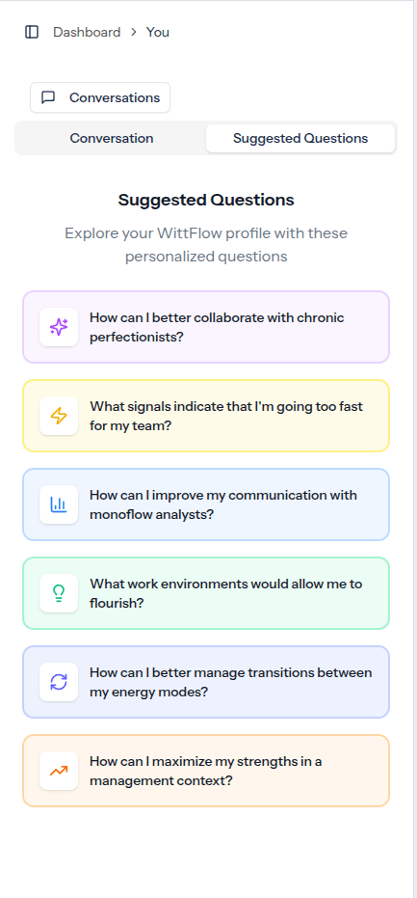
Task: Click the blue bar chart icon
Action: click(59, 504)
